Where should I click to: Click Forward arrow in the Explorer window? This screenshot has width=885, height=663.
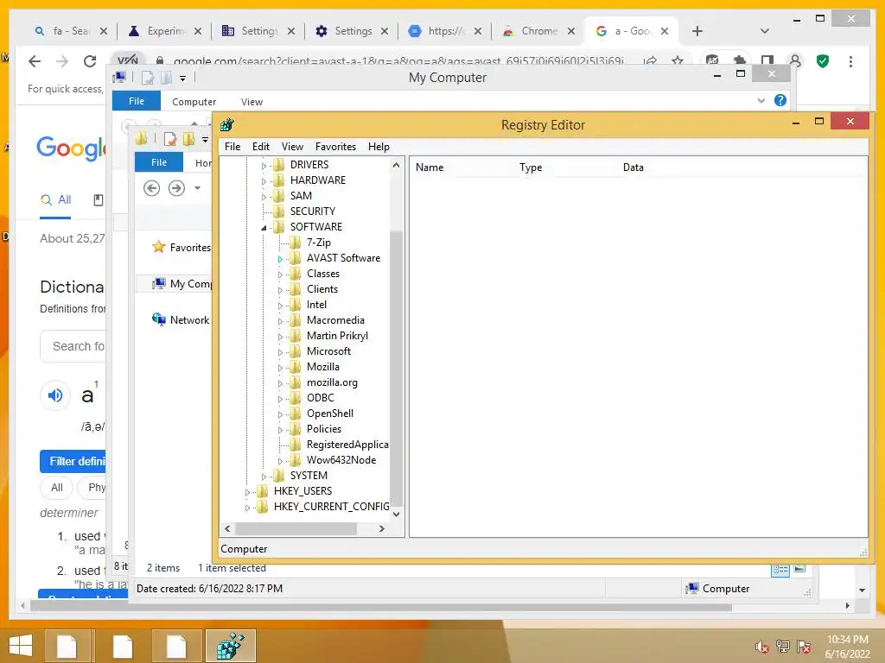176,187
